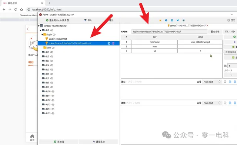Click the orange back chevron on the web page
The width and height of the screenshot is (237, 145).
[x=27, y=29]
